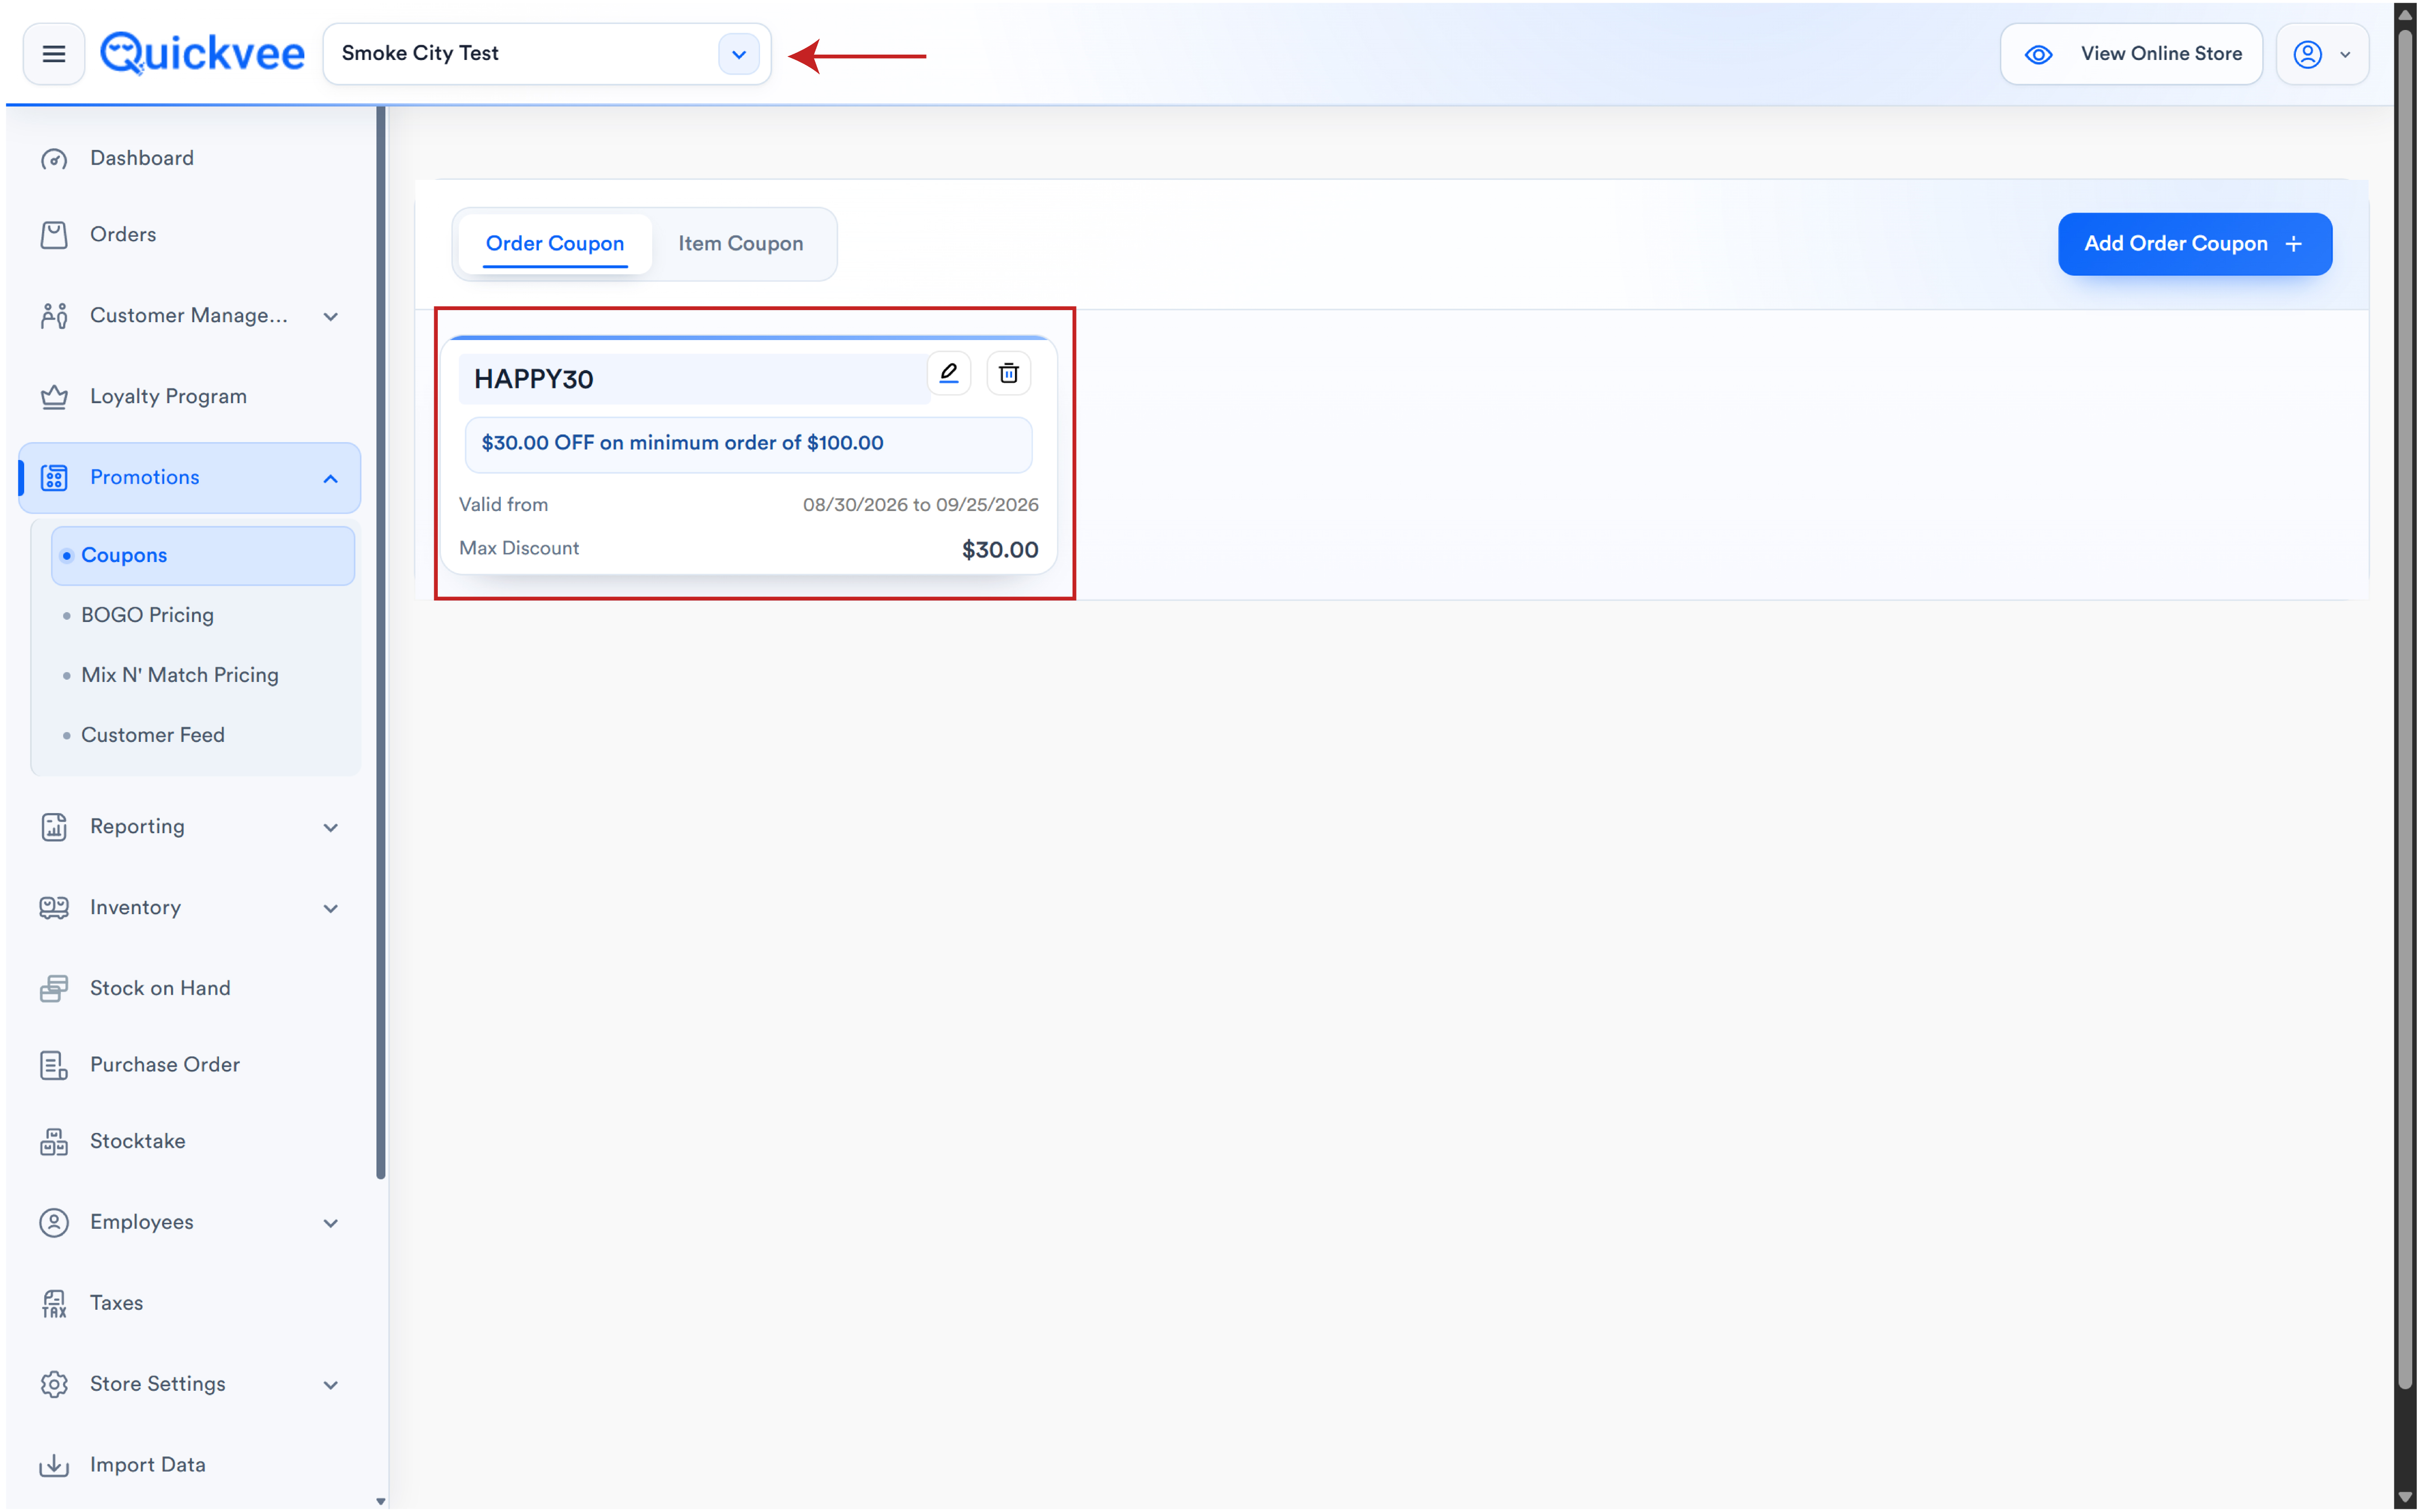Image resolution: width=2423 pixels, height=1512 pixels.
Task: Open Customer Feed in the sidebar
Action: 152,735
